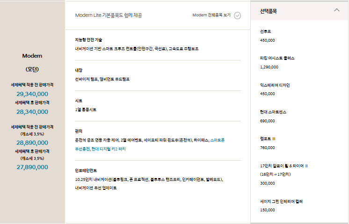
Task: Open the 현대 디지털 키2 터치 link
Action: (109, 149)
